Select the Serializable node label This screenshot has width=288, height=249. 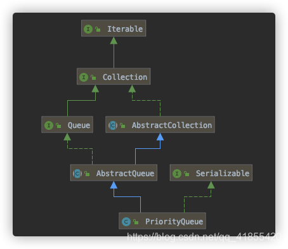tap(223, 174)
